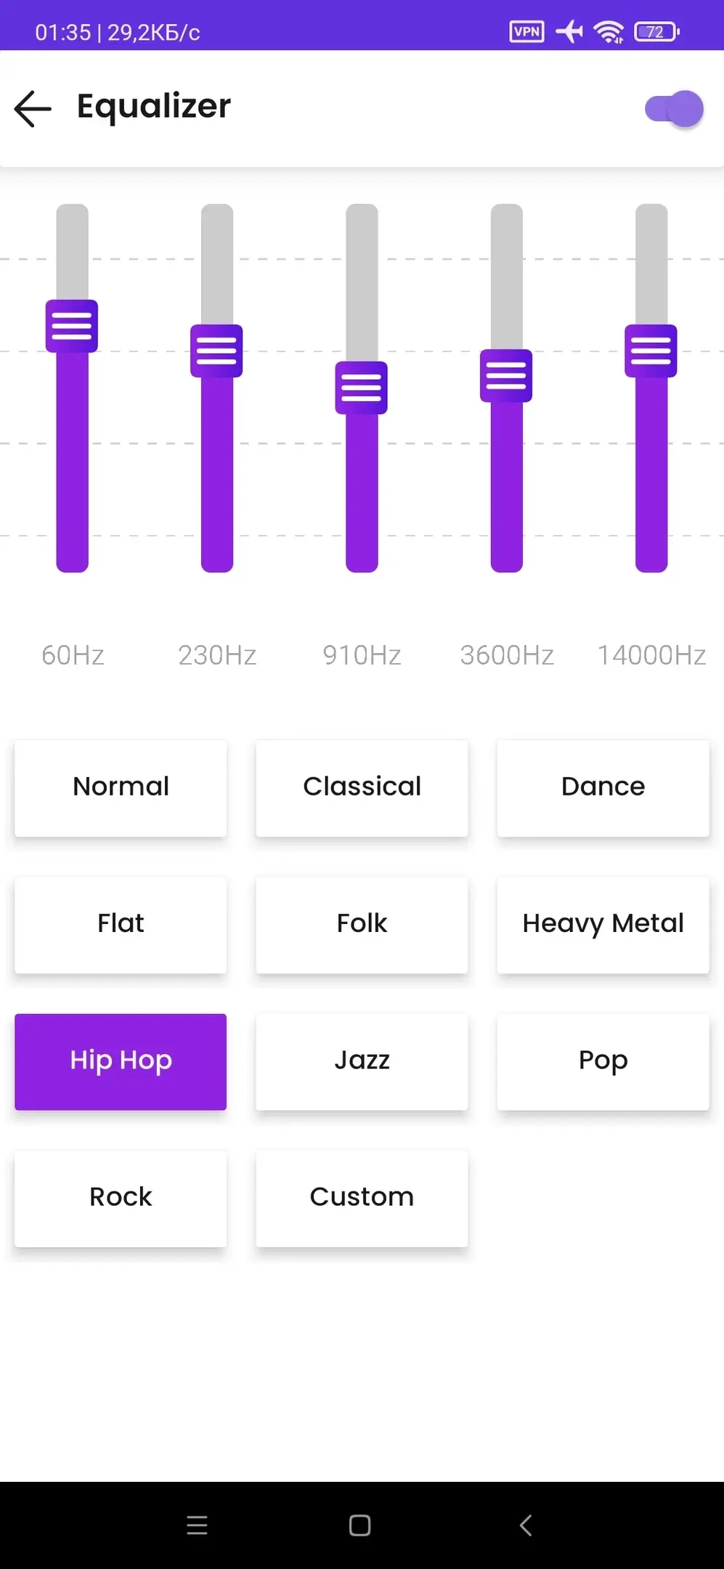The height and width of the screenshot is (1569, 724).
Task: Open the recent apps menu icon
Action: pyautogui.click(x=197, y=1525)
